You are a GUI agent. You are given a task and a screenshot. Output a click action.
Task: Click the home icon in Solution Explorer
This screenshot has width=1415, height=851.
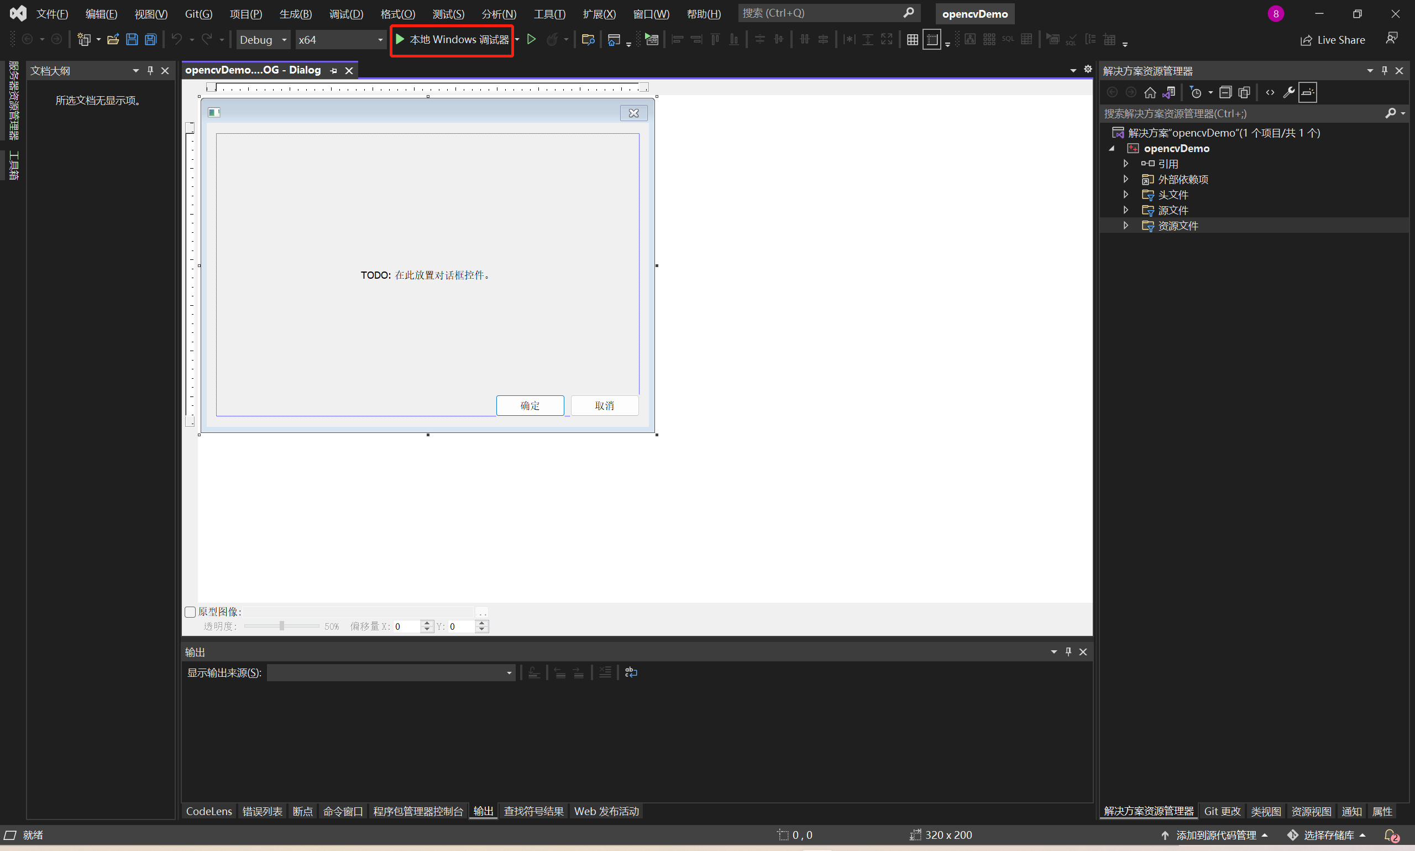1150,92
